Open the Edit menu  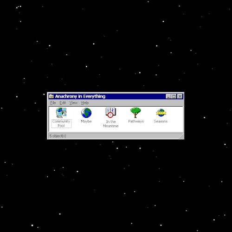(x=63, y=103)
